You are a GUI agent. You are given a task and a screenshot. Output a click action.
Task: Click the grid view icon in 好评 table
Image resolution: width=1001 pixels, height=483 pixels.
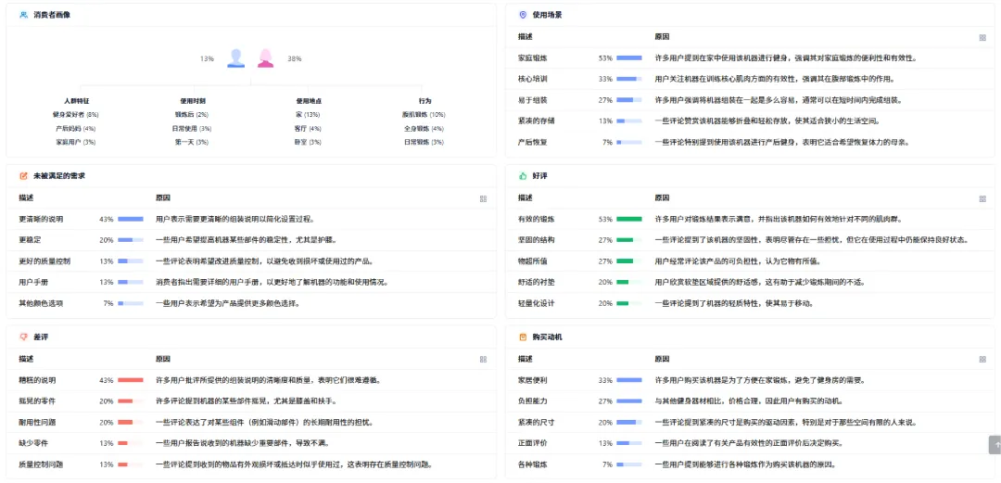pos(982,198)
